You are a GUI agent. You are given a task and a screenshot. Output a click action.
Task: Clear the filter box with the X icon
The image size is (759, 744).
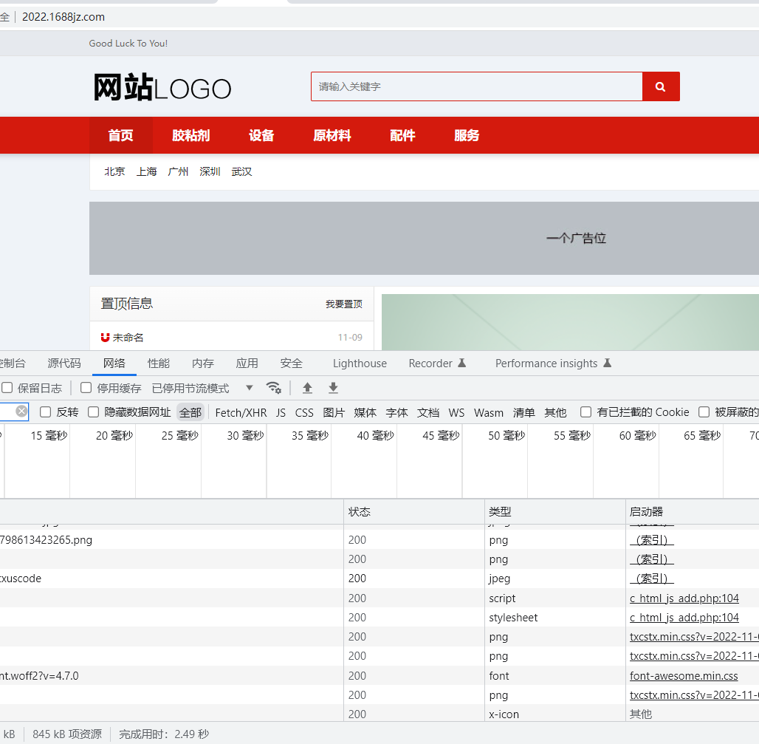(21, 412)
